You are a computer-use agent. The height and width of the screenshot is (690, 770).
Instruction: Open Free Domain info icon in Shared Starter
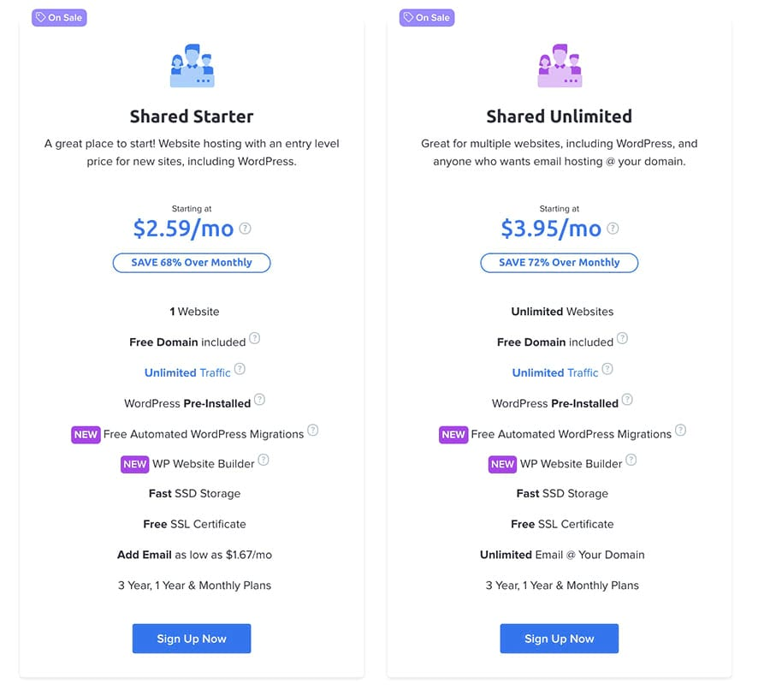254,338
